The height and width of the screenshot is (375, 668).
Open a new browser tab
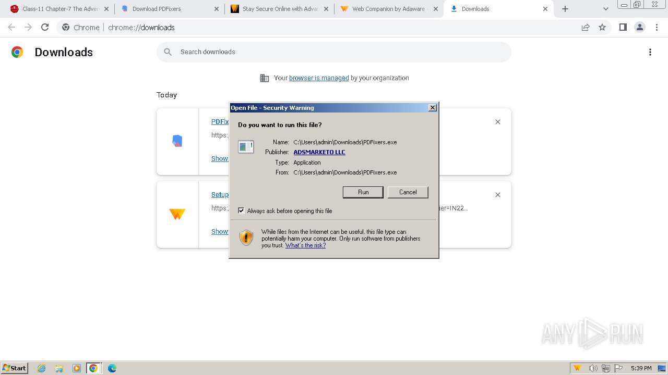[x=565, y=9]
